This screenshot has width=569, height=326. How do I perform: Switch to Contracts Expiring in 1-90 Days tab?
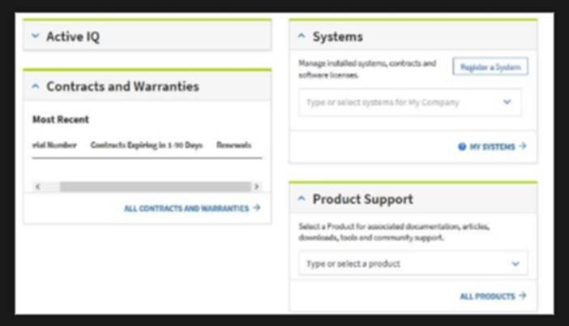point(146,145)
